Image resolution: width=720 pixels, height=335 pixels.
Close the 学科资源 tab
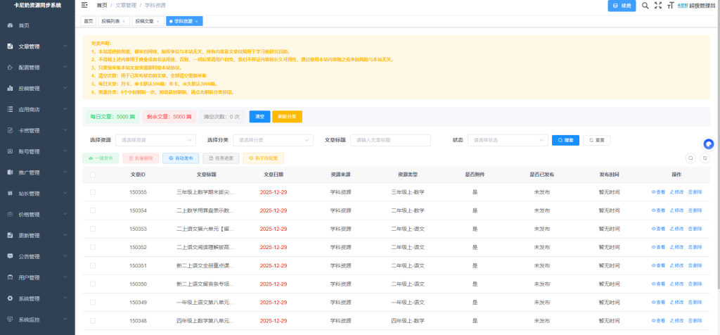(x=197, y=22)
